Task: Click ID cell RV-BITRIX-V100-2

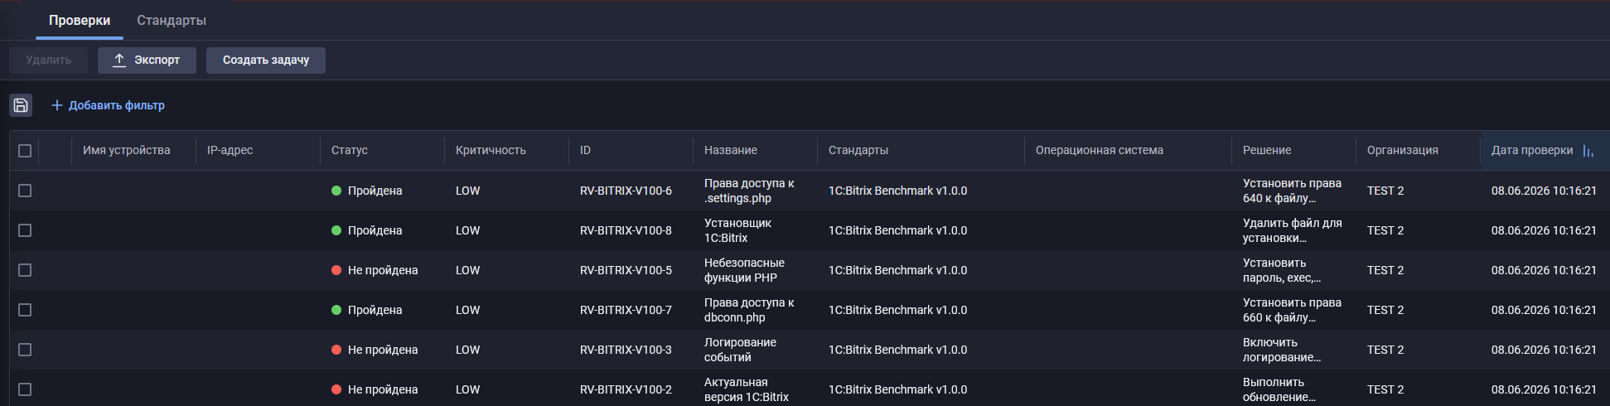Action: pyautogui.click(x=626, y=389)
